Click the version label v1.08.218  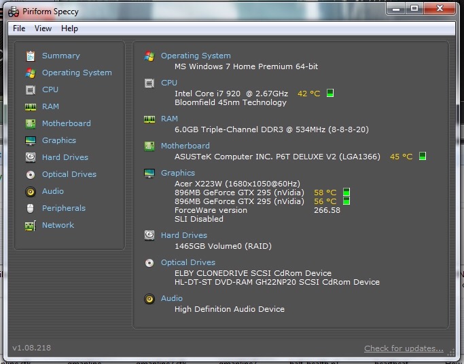pos(31,348)
